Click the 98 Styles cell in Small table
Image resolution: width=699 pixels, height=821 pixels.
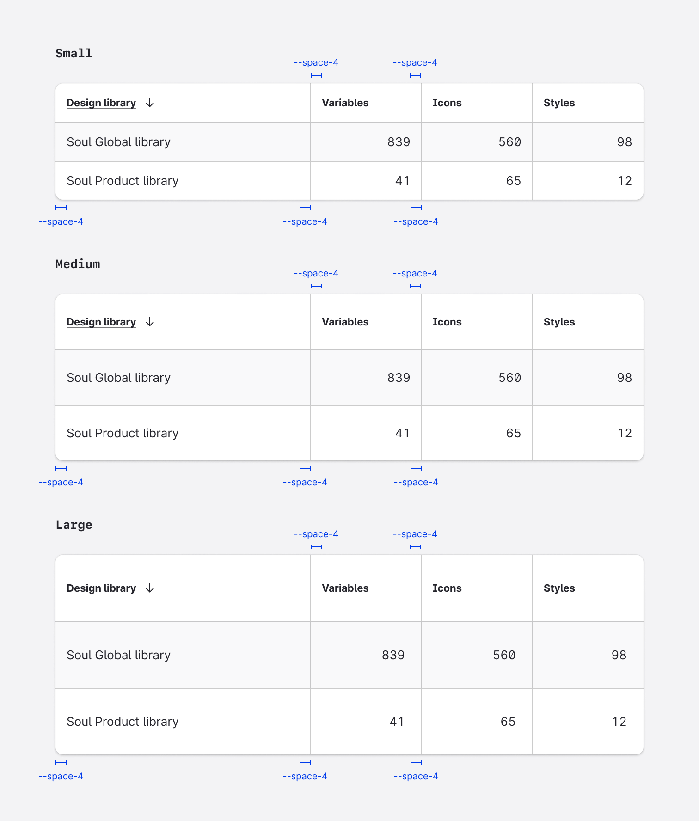click(624, 142)
